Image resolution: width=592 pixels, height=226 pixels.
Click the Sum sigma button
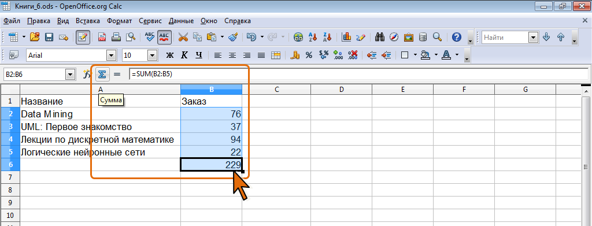pyautogui.click(x=102, y=75)
